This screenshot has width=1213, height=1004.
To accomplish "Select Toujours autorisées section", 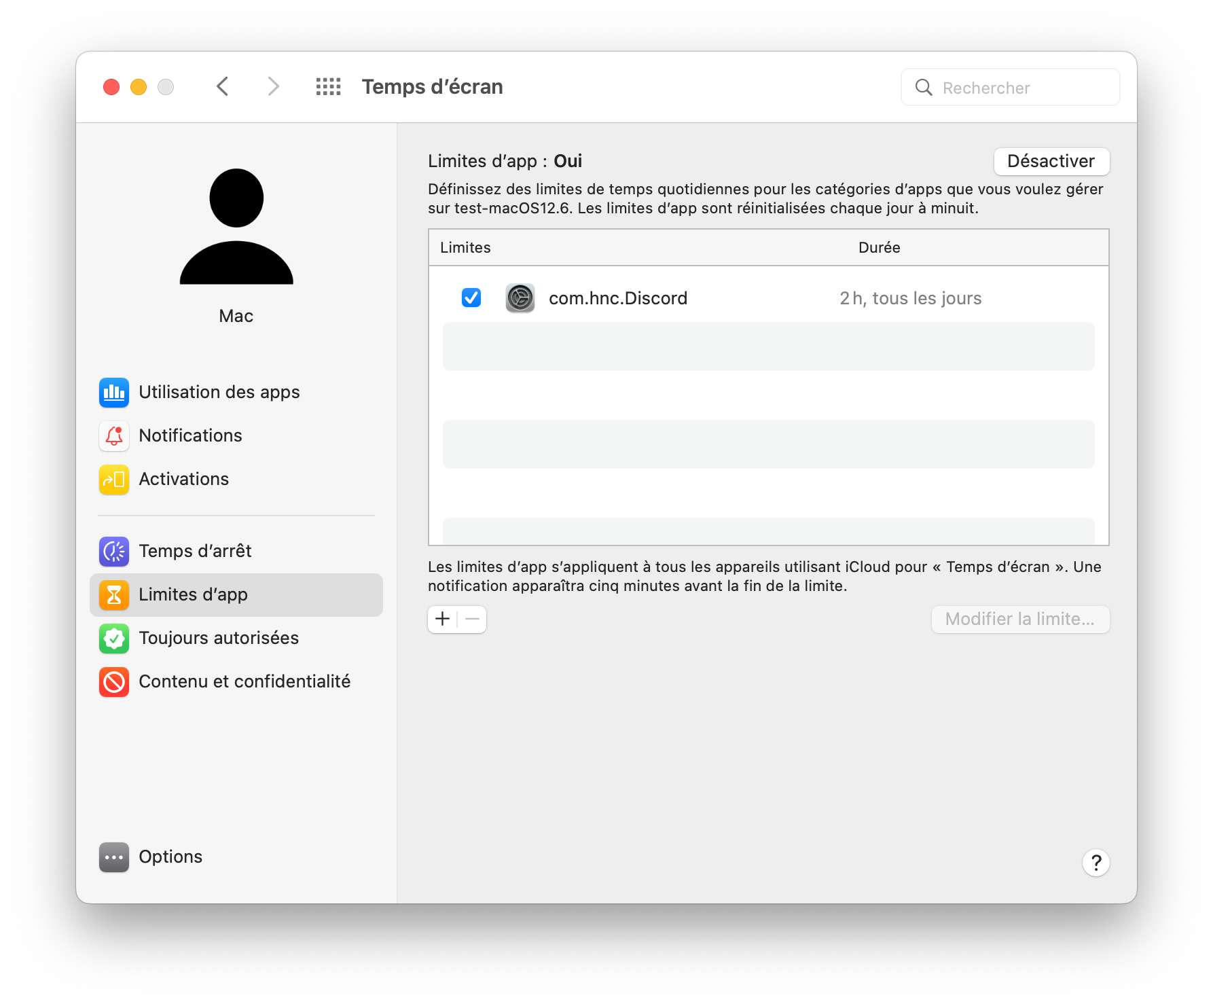I will point(236,639).
